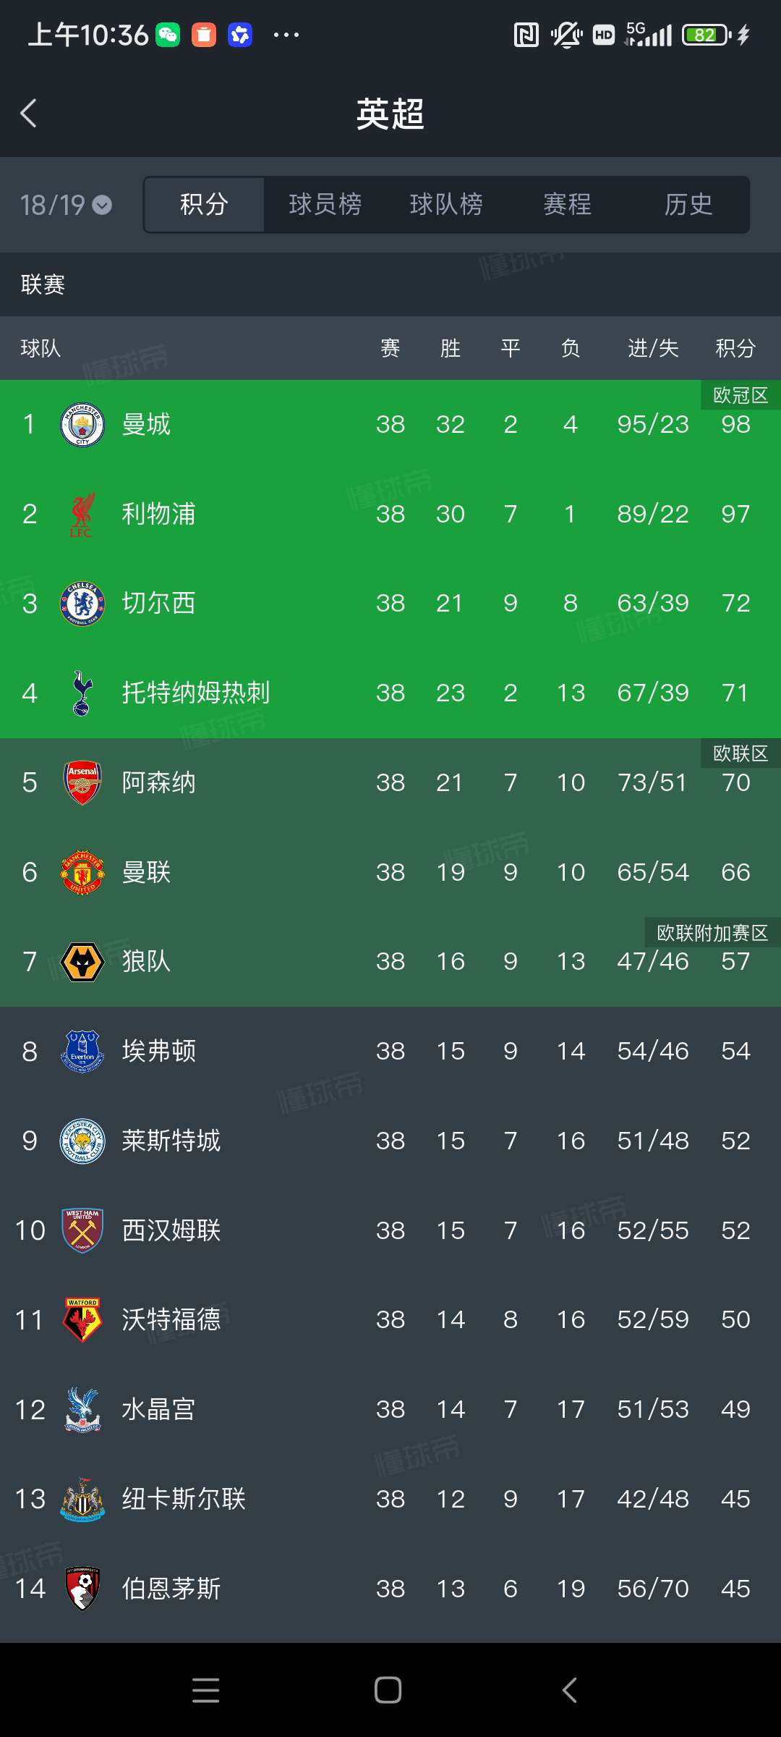The image size is (781, 1737).
Task: Tap the Arsenal club crest
Action: point(82,783)
